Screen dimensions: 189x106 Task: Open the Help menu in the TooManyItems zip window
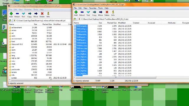pos(106,8)
